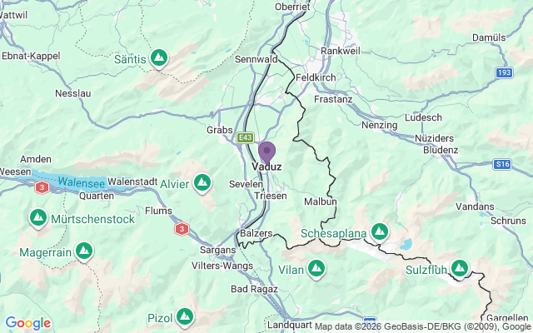Click the Bludenz town label
The height and width of the screenshot is (333, 533).
pyautogui.click(x=441, y=150)
